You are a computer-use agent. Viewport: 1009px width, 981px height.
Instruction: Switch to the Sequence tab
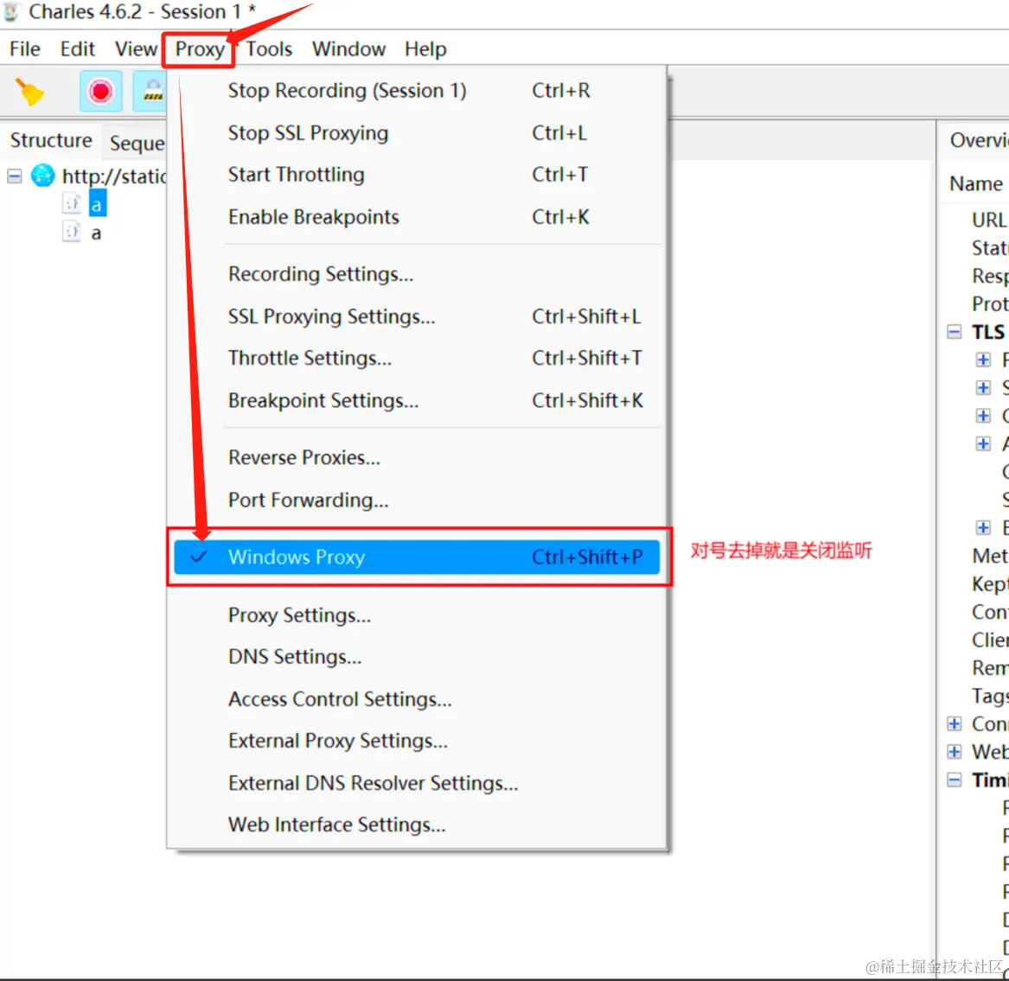point(137,143)
